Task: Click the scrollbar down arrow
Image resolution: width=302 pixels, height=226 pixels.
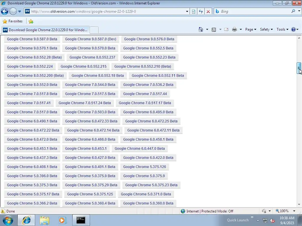Action: (x=299, y=205)
